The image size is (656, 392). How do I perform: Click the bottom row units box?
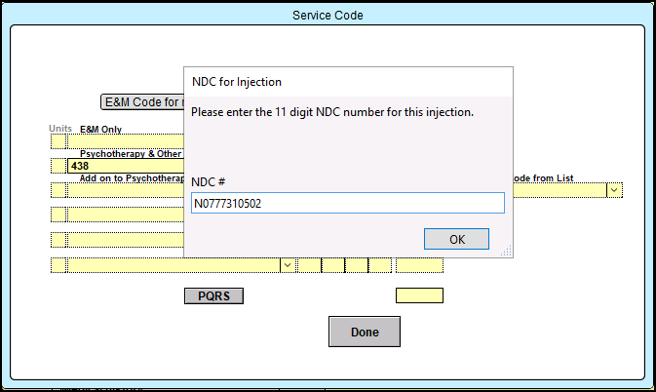click(x=58, y=265)
